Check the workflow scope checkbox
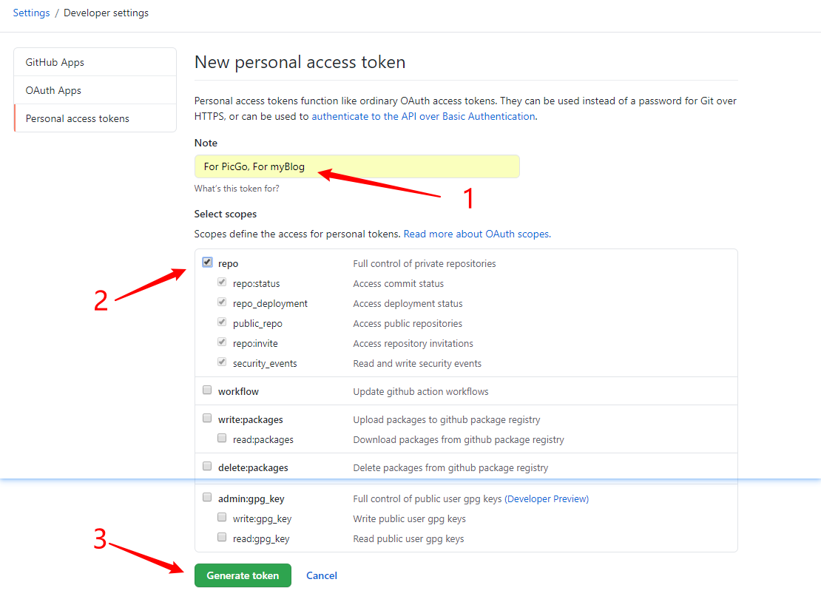Viewport: 821px width, 602px height. [x=207, y=390]
